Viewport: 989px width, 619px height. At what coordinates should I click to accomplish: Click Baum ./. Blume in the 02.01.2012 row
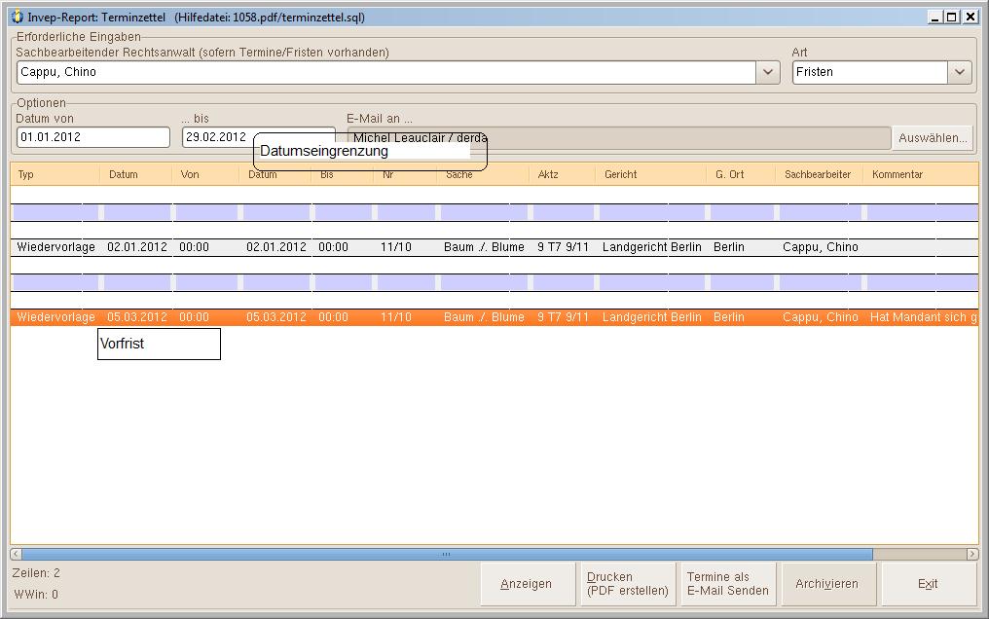[x=484, y=247]
